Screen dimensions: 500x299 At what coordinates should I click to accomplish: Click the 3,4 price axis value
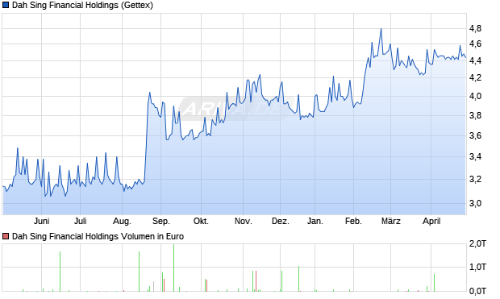476,157
